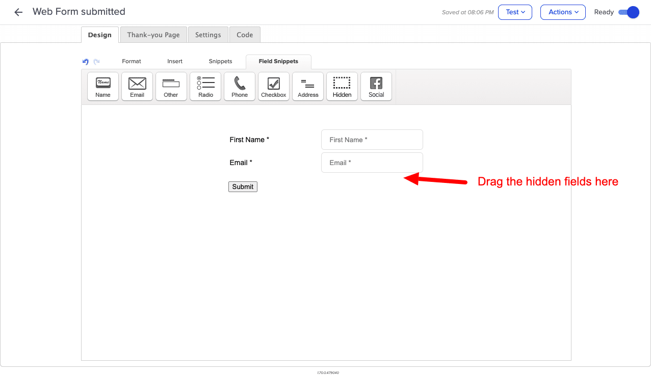Click the redo arrow icon
This screenshot has width=651, height=375.
point(96,61)
